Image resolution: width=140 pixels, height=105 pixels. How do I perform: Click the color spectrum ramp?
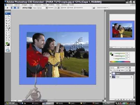click(x=120, y=62)
